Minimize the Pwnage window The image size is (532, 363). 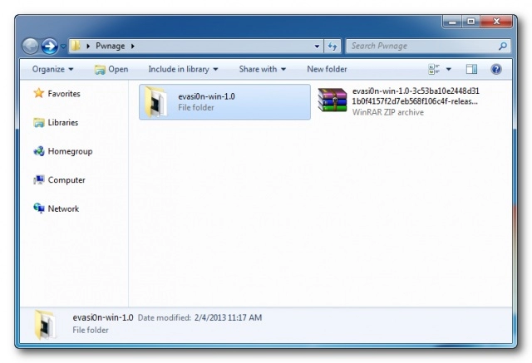click(x=452, y=22)
